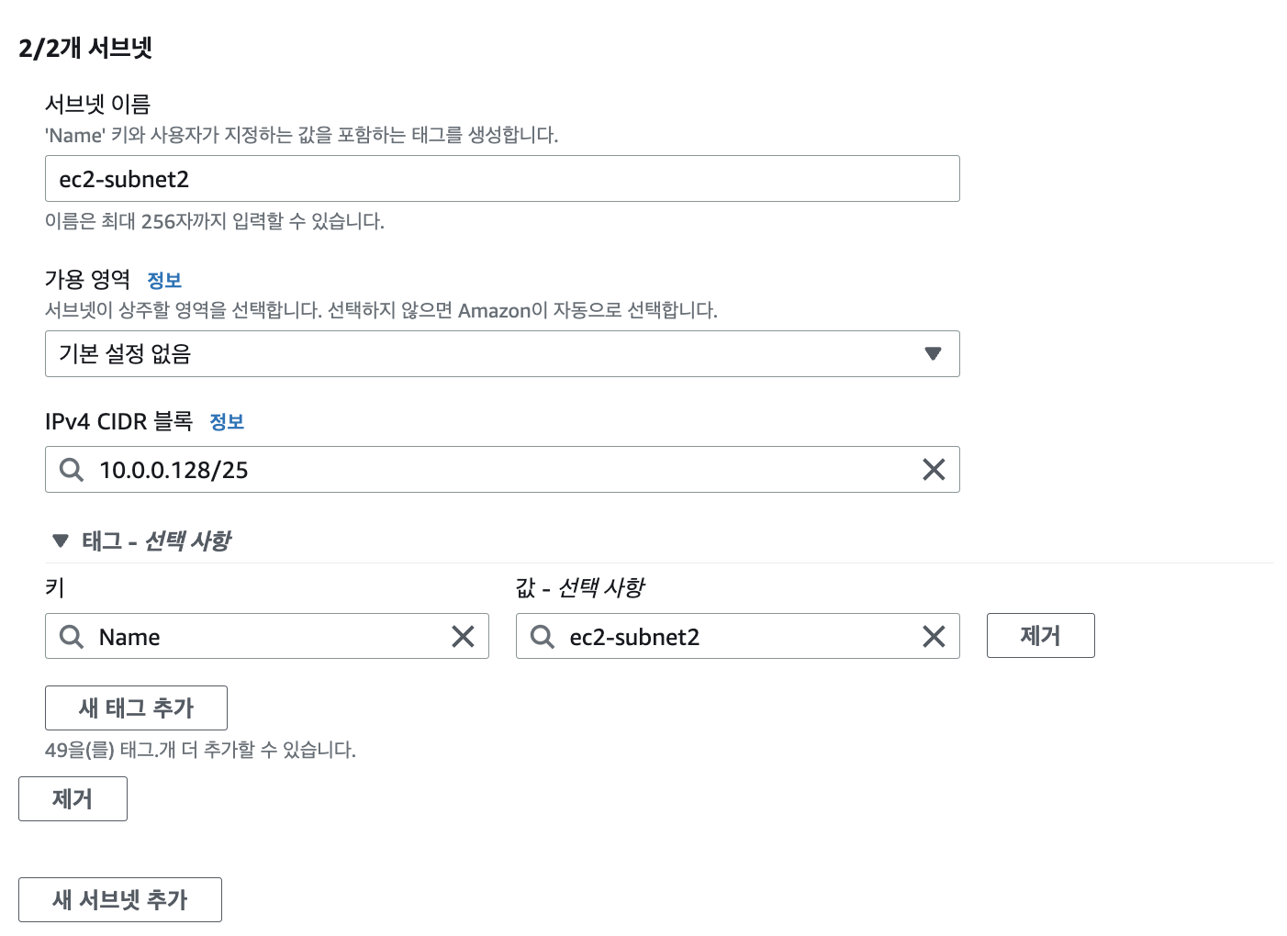Clear the Name tag key field
1287x936 pixels.
tap(463, 637)
